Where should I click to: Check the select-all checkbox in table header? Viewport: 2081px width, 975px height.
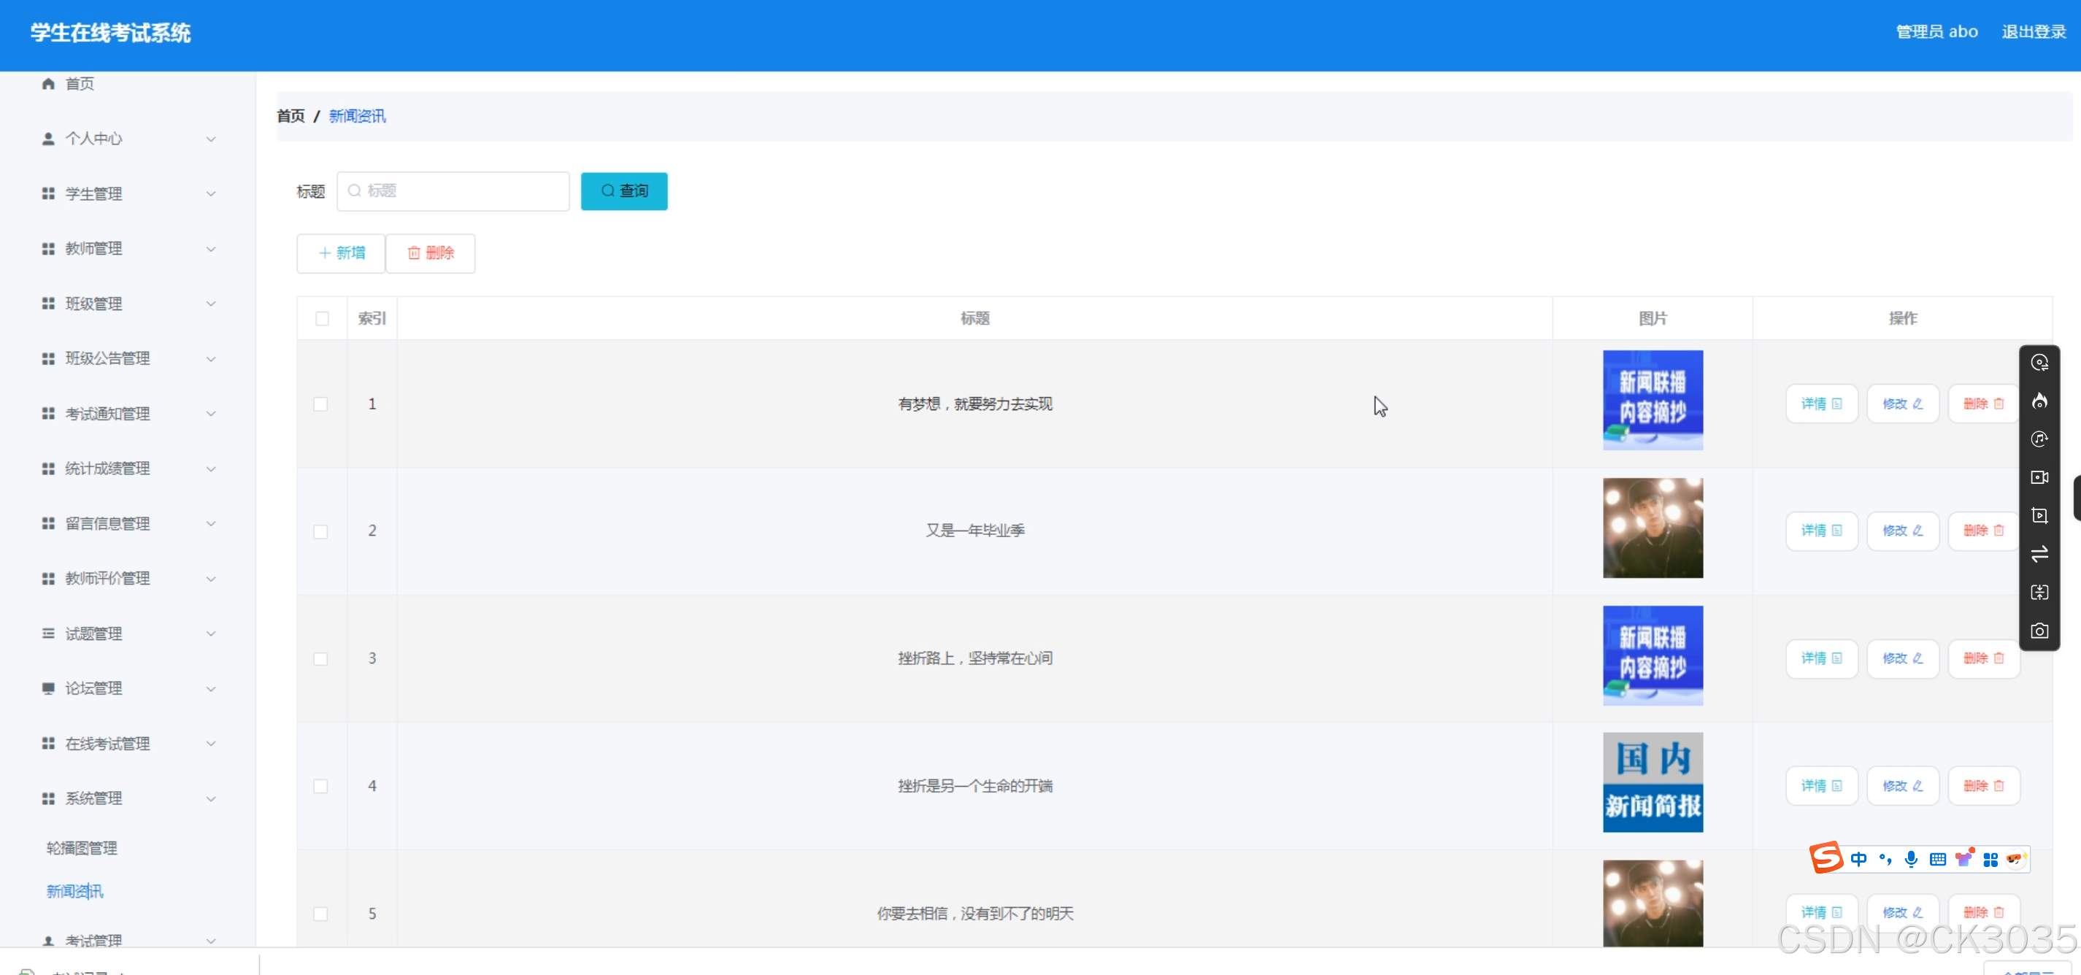pyautogui.click(x=323, y=318)
